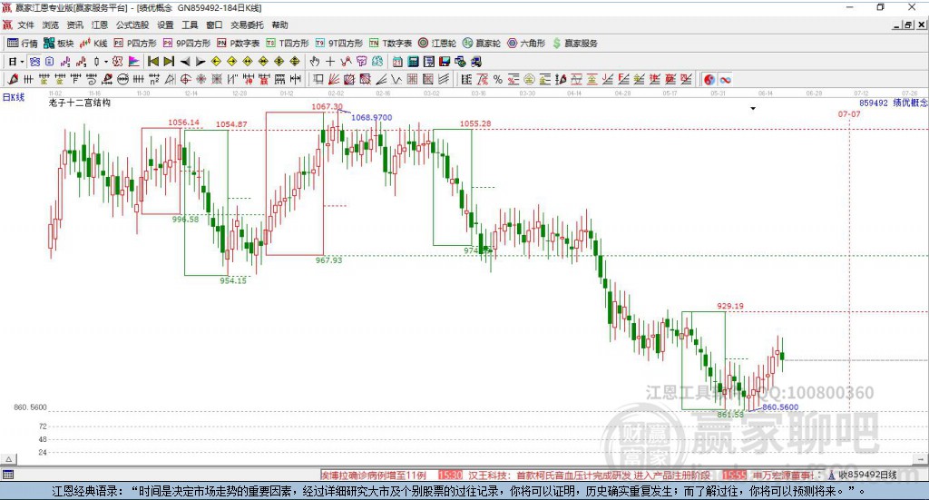Select the Gann fan red rays icon
The height and width of the screenshot is (500, 929).
point(334,79)
